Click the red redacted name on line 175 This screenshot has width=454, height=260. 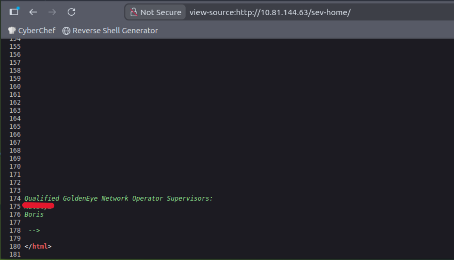pos(38,206)
